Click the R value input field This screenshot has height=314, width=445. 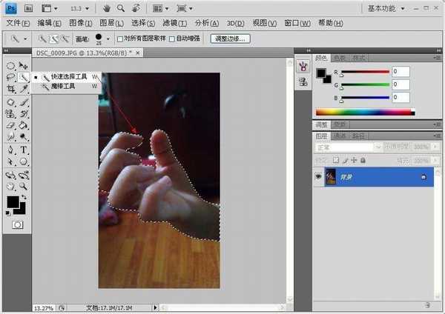(400, 72)
